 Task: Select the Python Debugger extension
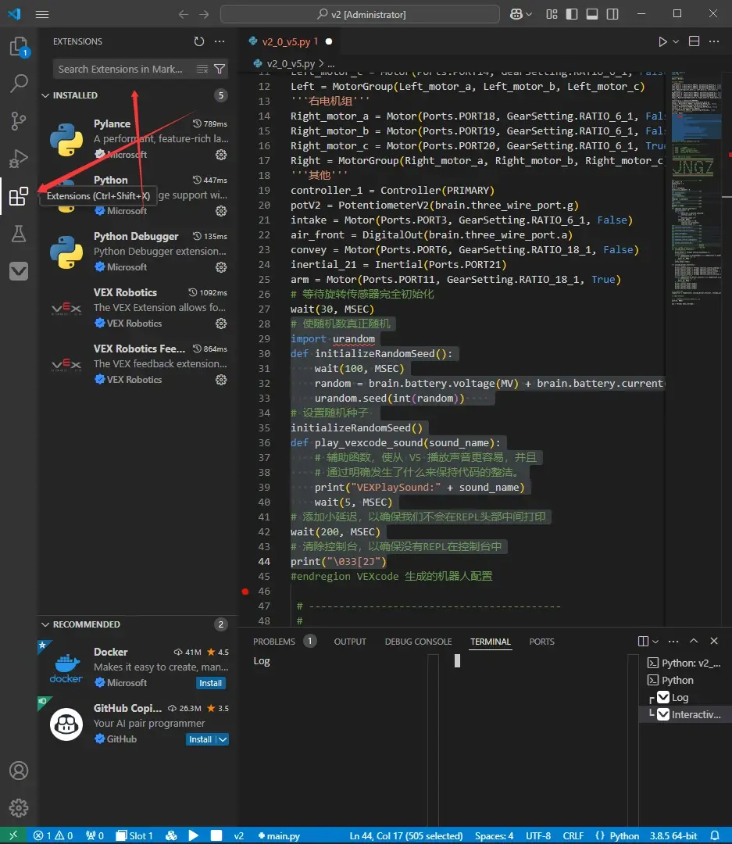137,252
